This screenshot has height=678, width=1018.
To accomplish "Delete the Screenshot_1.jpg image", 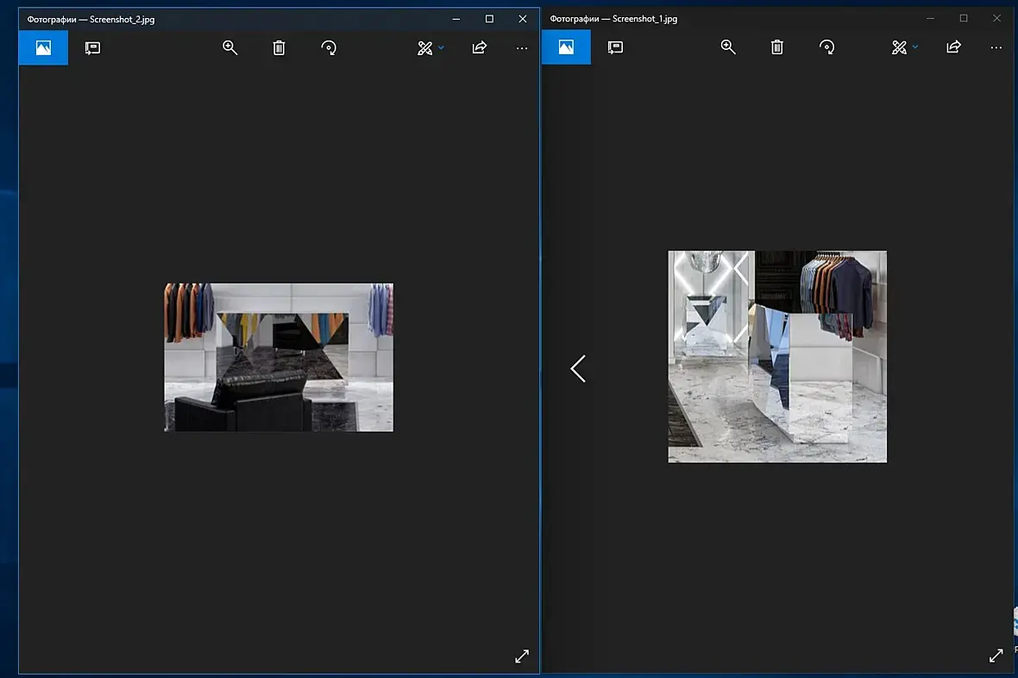I will 777,47.
